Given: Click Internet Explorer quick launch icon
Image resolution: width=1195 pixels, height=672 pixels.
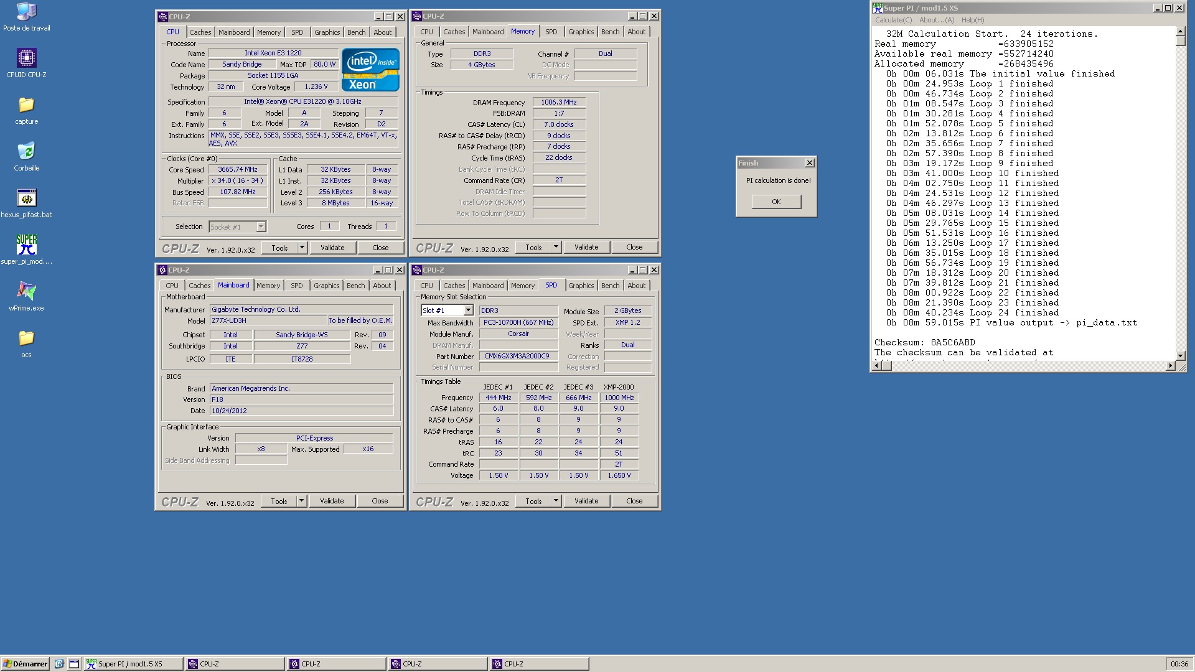Looking at the screenshot, I should (59, 664).
